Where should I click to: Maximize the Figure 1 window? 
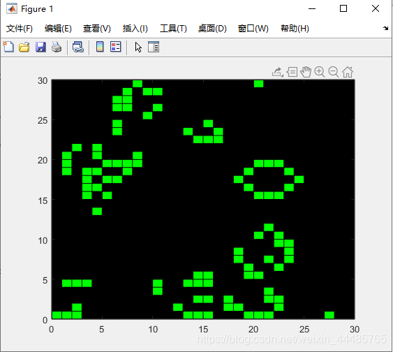343,9
